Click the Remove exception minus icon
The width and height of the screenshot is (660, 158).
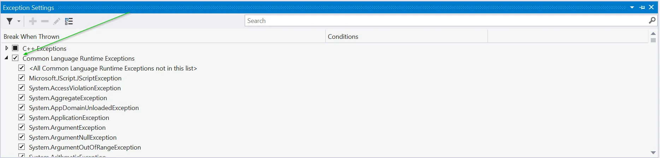(45, 22)
